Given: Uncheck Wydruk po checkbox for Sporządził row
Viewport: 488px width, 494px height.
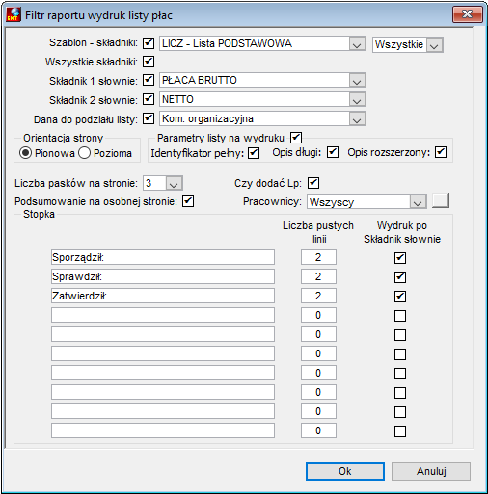Looking at the screenshot, I should pos(400,258).
